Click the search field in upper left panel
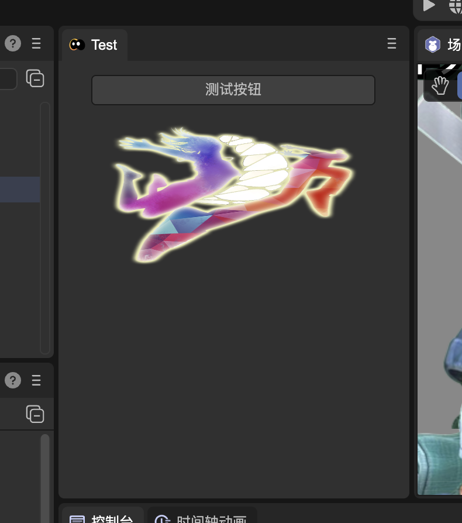Screen dimensions: 462x523 (7, 78)
